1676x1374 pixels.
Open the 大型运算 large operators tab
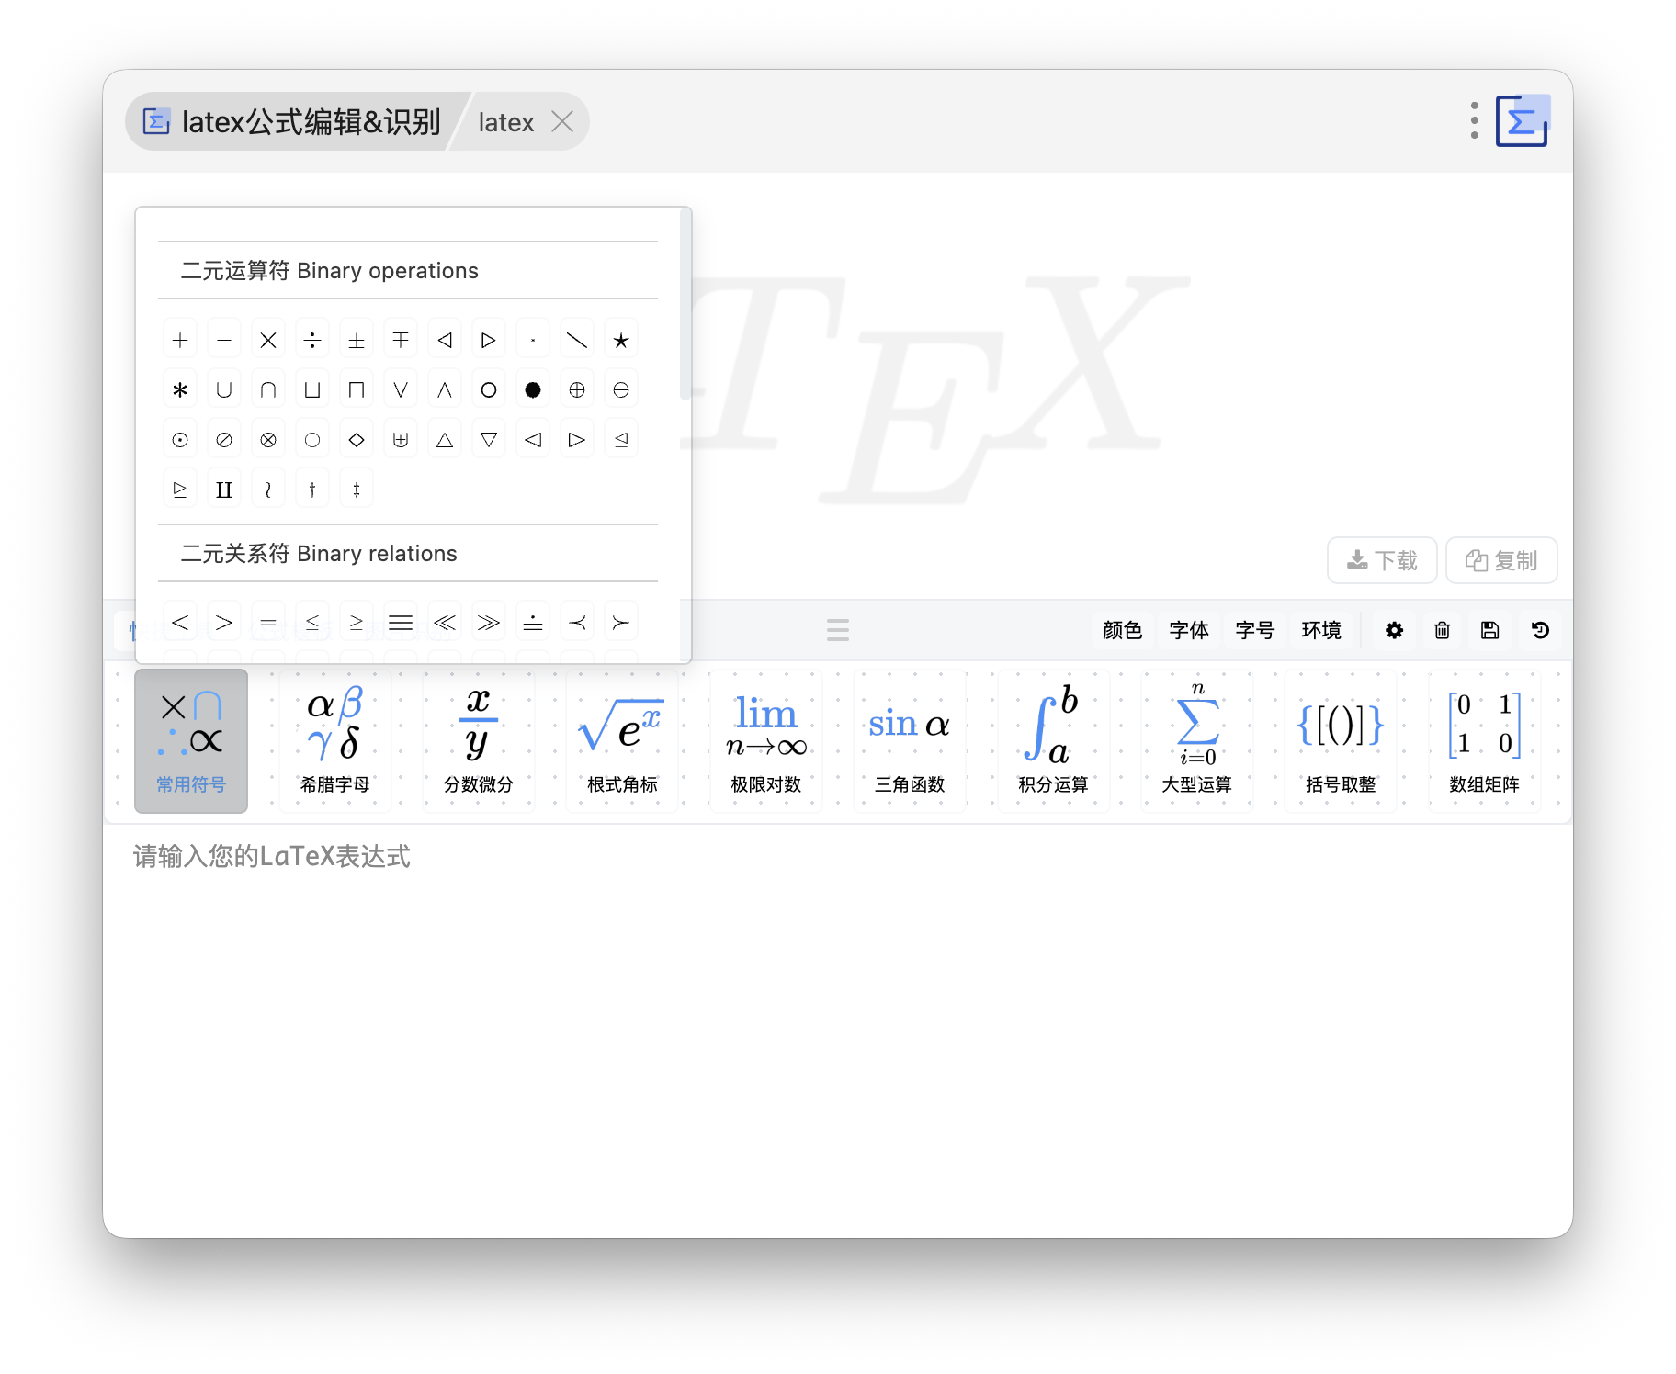[x=1197, y=741]
